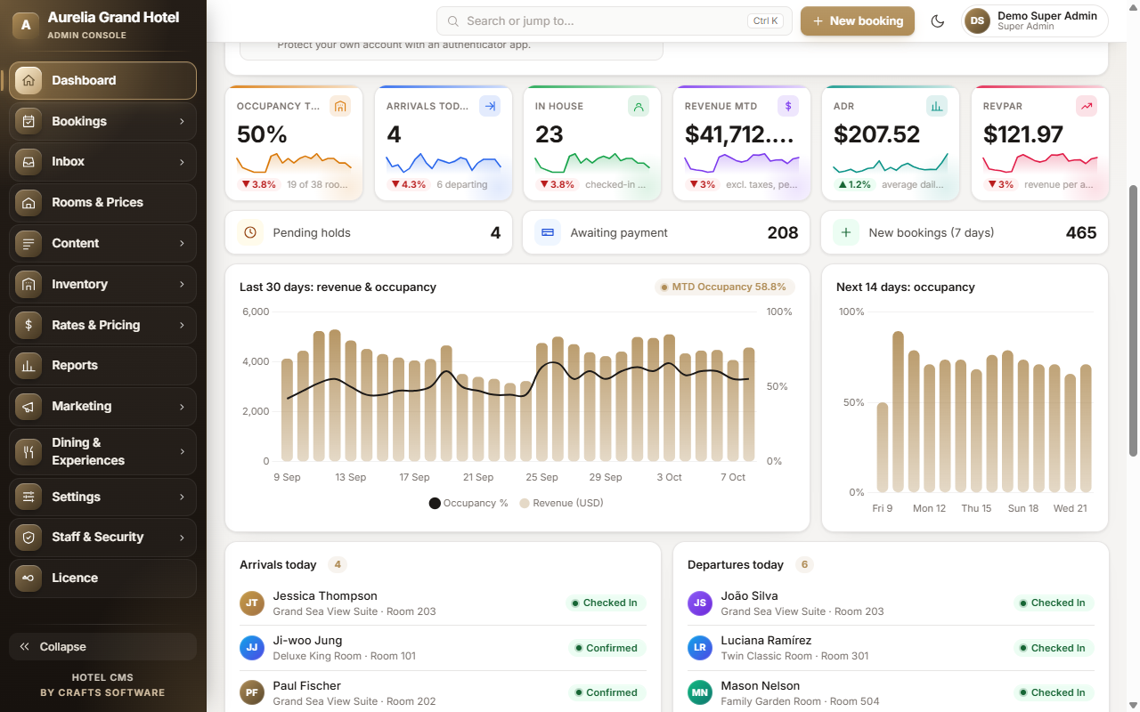The width and height of the screenshot is (1140, 712).
Task: Toggle Occupancy % legend in chart
Action: pos(468,503)
